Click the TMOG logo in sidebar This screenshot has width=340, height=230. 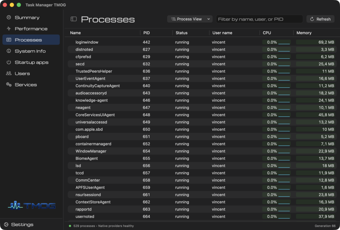(x=32, y=206)
